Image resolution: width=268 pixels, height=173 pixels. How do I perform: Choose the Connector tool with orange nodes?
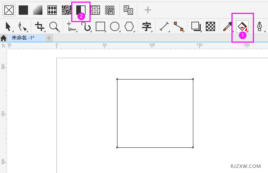click(x=179, y=27)
